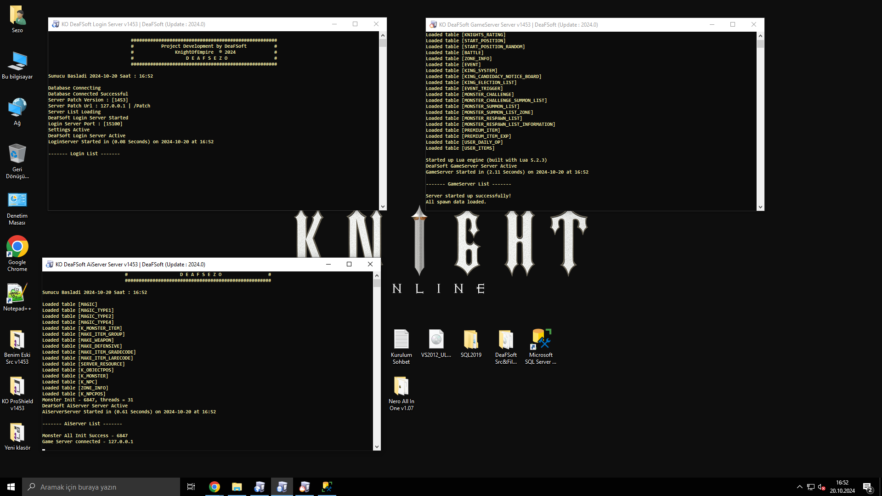Open Kurulum Sohbet text file

401,341
